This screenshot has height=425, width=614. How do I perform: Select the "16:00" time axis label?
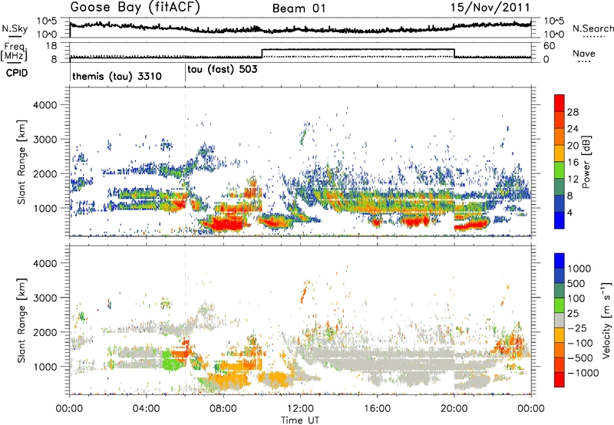pyautogui.click(x=377, y=409)
